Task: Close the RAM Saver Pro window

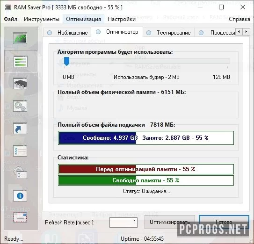Action: (x=243, y=7)
